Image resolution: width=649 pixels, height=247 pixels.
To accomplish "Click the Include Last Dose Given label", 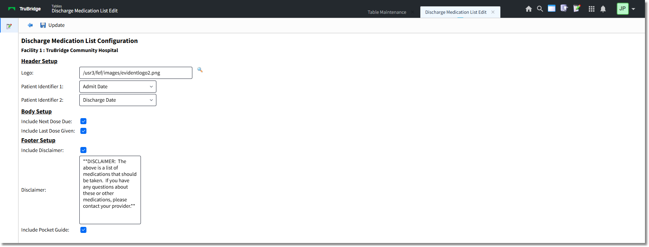I will (x=48, y=131).
